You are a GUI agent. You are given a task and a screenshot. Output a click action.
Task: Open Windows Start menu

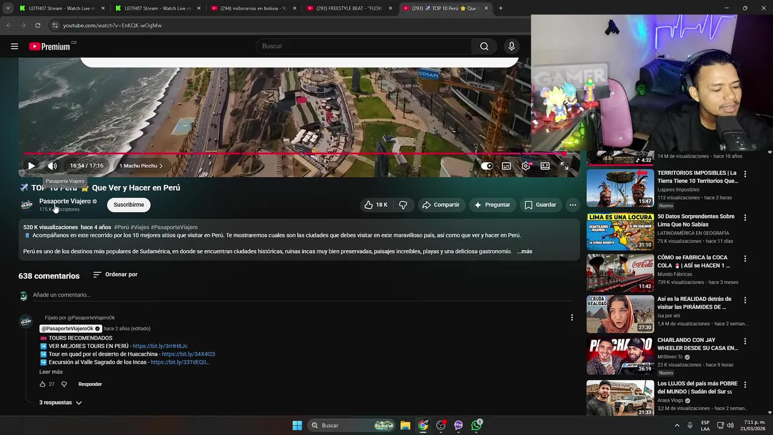click(297, 425)
